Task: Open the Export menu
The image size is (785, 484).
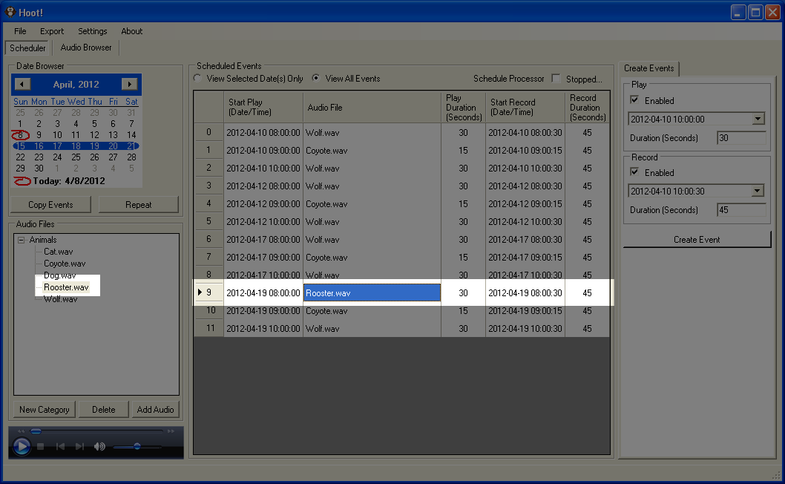Action: [x=52, y=31]
